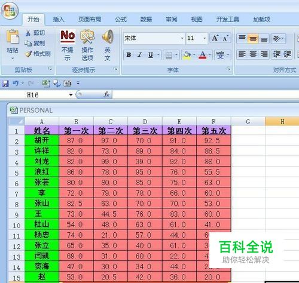Screen dimensions: 299x283
Task: Cut with the scissors icon
Action: 28,33
